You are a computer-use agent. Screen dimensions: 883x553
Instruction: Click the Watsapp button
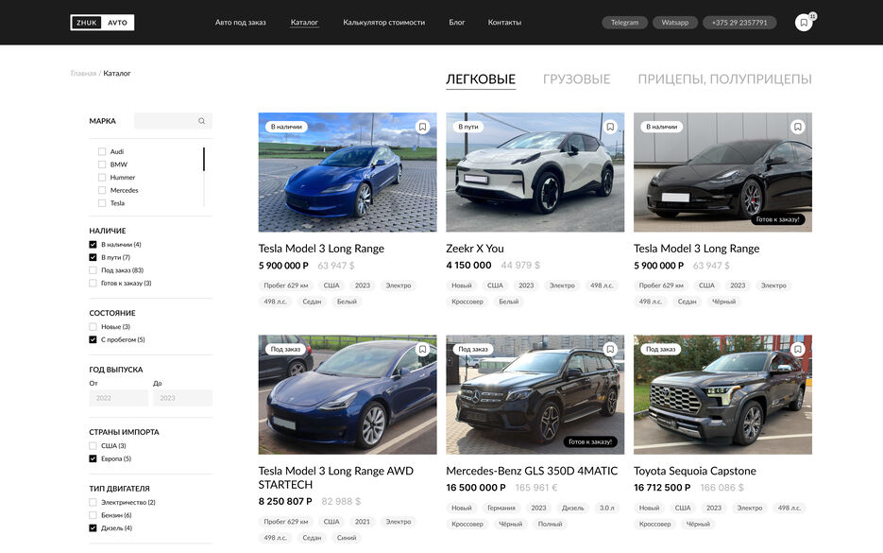[674, 23]
